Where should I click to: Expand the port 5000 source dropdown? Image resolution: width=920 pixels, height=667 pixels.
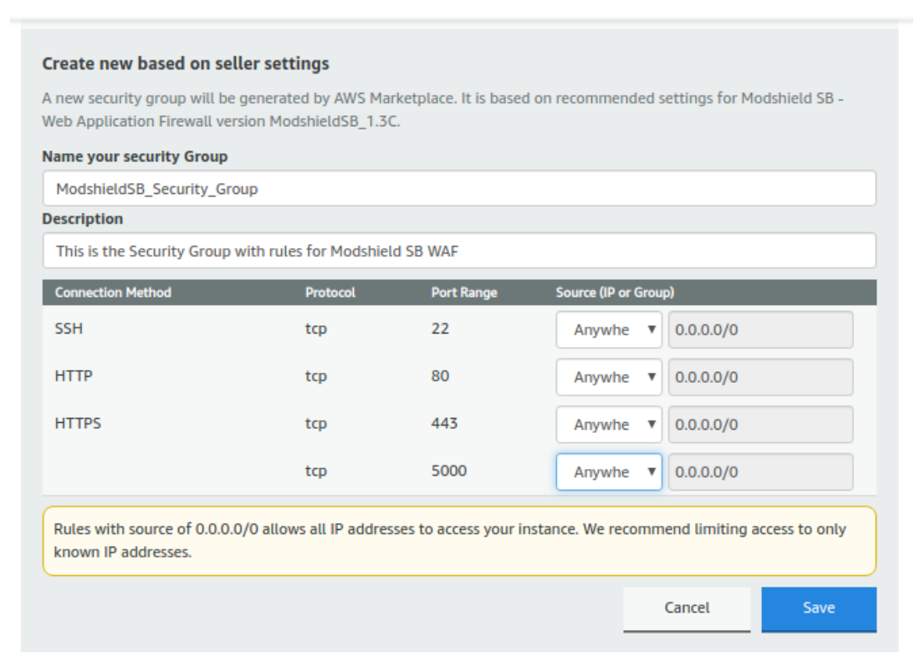tap(609, 472)
